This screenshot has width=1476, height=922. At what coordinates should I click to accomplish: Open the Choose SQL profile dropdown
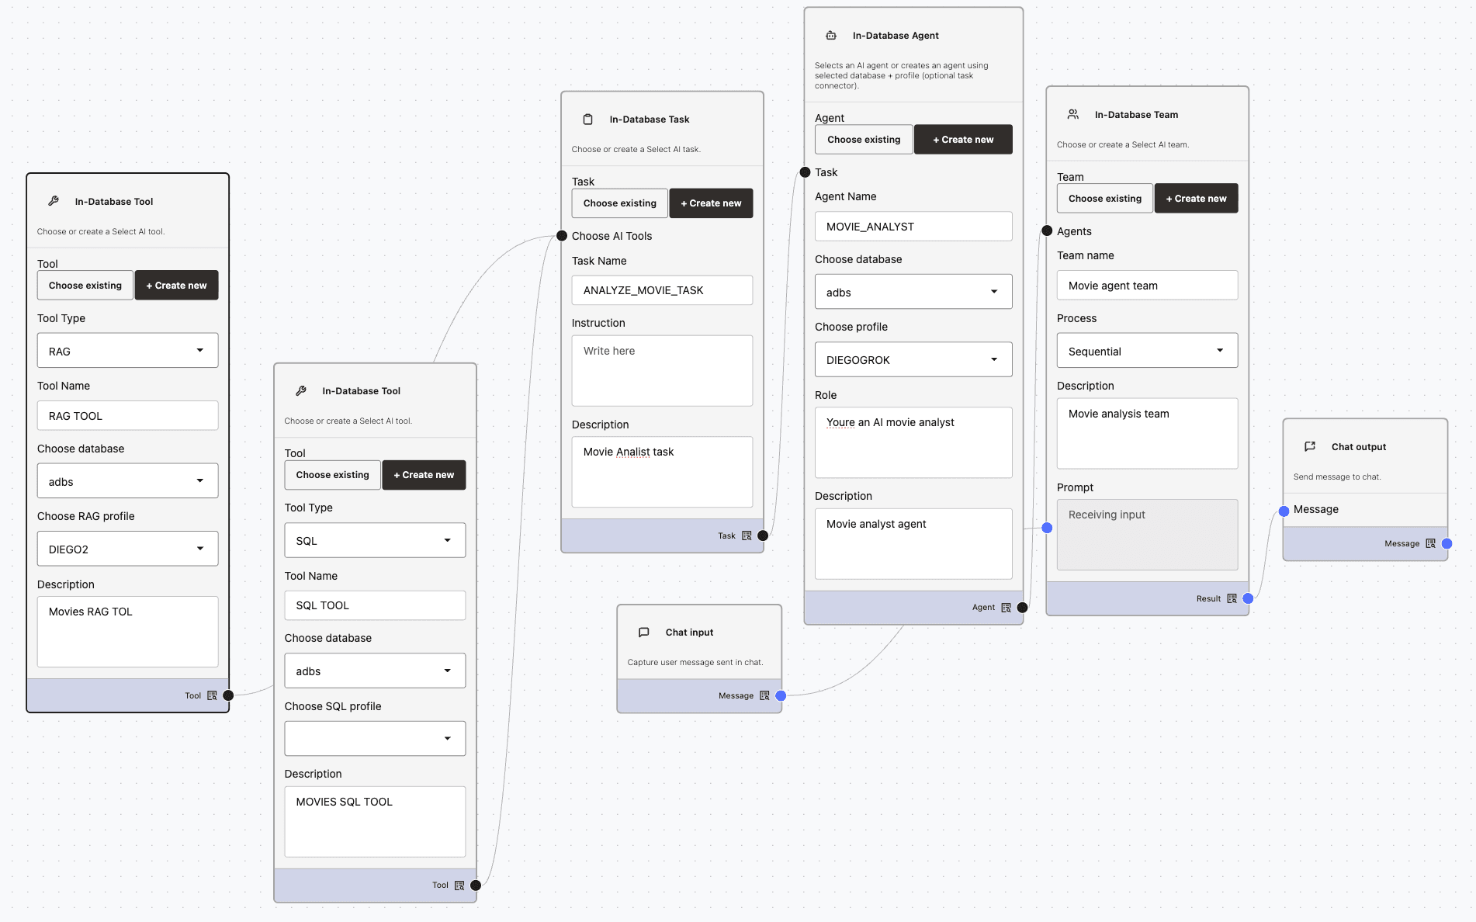point(375,738)
